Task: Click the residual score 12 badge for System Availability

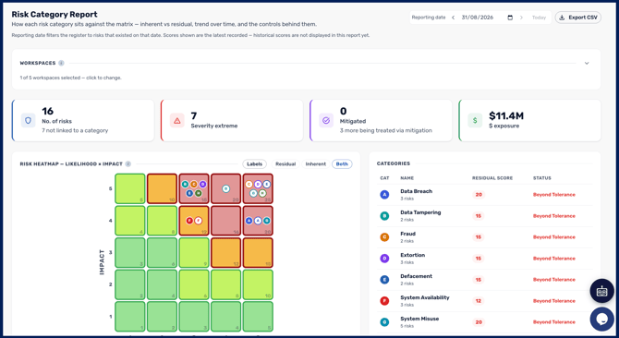Action: click(479, 301)
